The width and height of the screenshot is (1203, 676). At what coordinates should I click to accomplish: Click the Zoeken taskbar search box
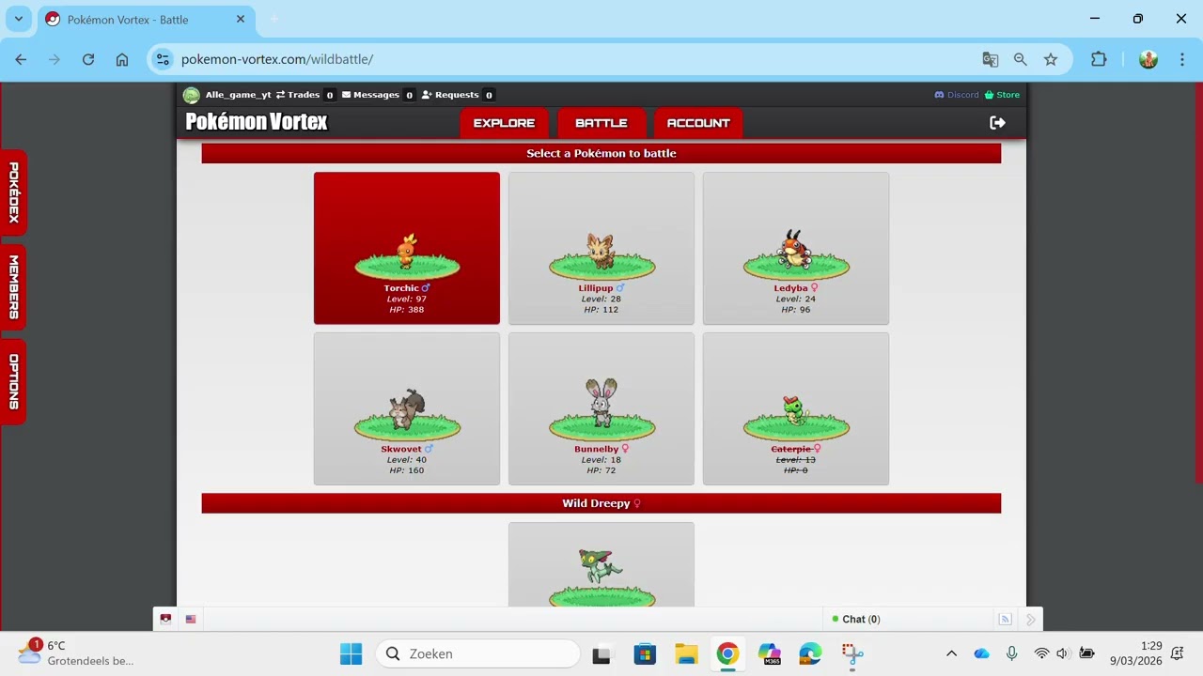477,653
